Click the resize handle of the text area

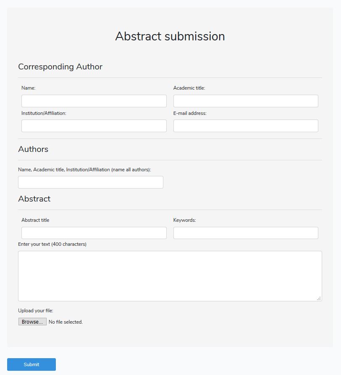coord(319,299)
